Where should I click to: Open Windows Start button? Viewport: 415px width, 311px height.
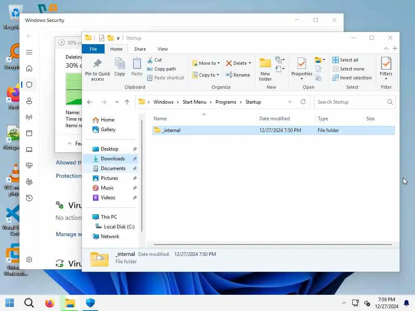10,303
